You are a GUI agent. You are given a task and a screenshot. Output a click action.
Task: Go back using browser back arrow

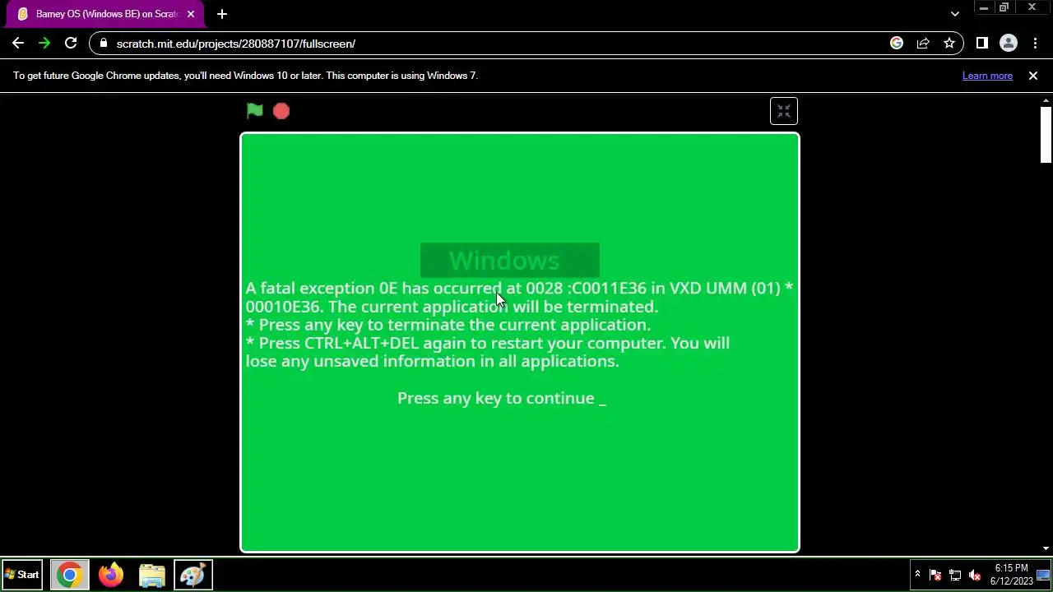coord(18,44)
